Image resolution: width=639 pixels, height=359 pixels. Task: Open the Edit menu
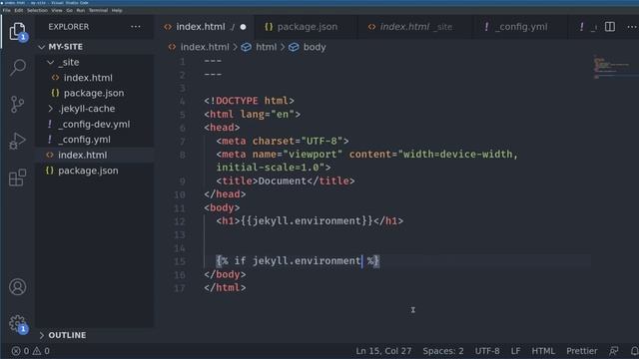coord(19,11)
